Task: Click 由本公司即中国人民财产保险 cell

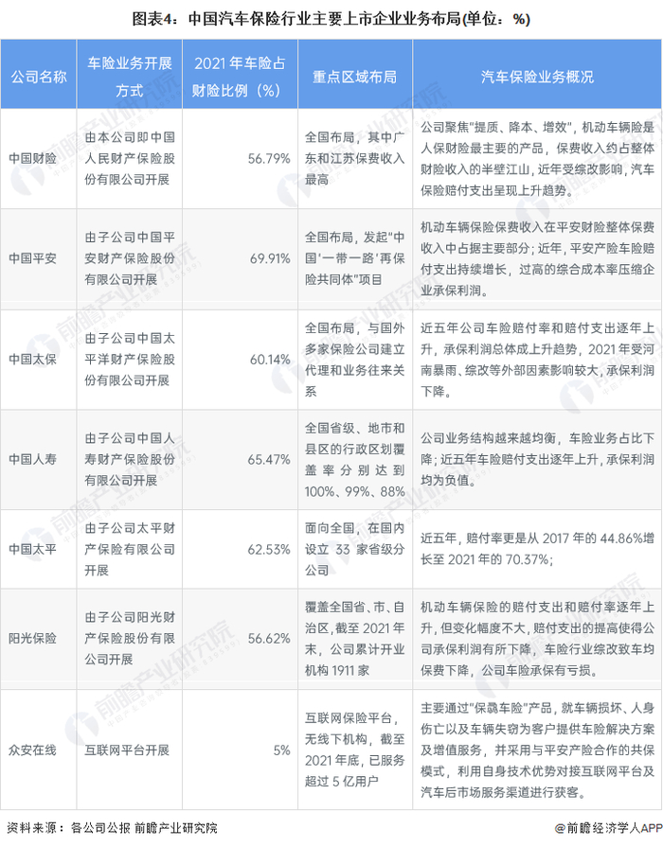Action: click(130, 158)
